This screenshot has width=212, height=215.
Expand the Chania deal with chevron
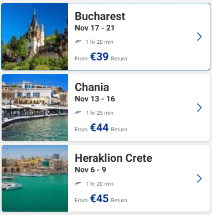click(199, 107)
